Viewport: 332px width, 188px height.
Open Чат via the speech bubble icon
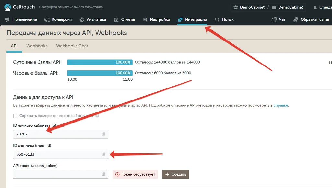click(274, 20)
